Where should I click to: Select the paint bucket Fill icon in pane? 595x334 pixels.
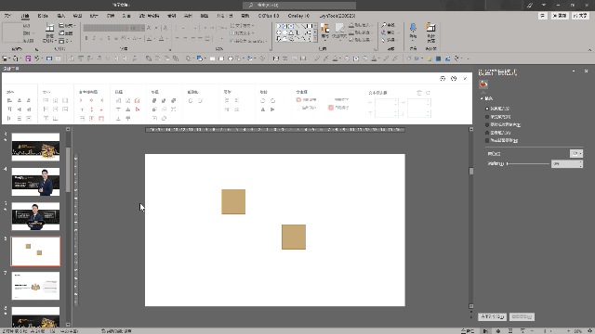click(483, 84)
